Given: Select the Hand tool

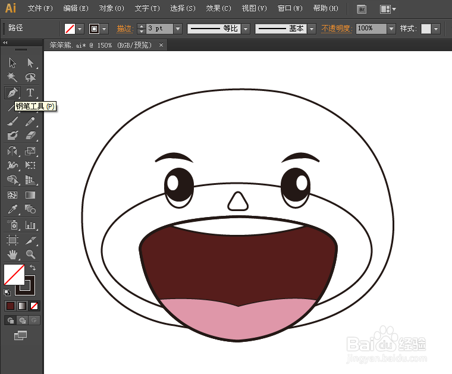Looking at the screenshot, I should coord(12,254).
